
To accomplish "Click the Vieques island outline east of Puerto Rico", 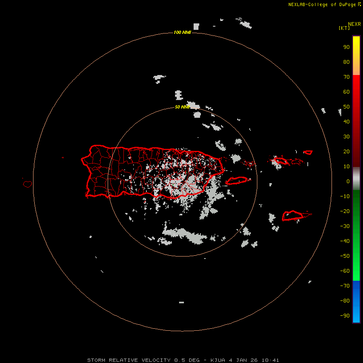I will tap(238, 180).
